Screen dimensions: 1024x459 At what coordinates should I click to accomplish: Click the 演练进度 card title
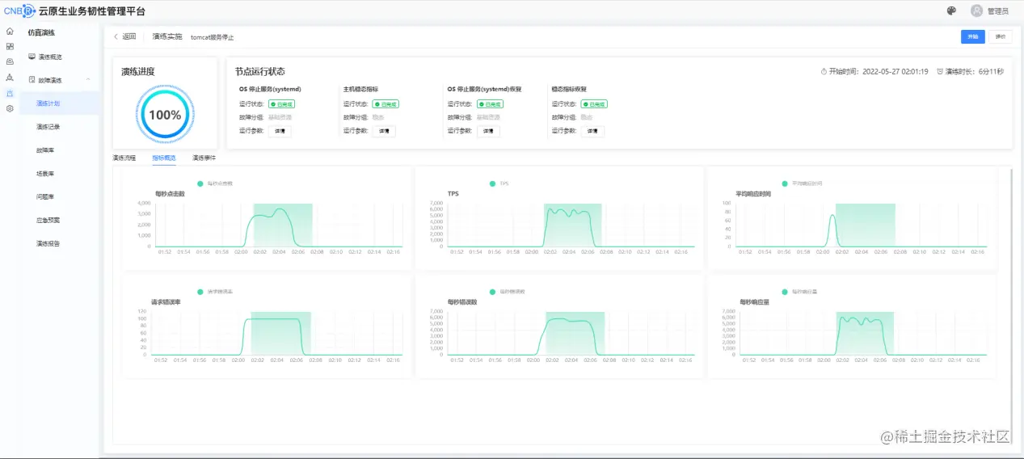click(x=138, y=72)
